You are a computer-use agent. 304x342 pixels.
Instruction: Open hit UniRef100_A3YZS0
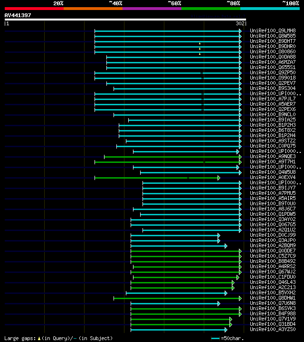[x=273, y=329]
